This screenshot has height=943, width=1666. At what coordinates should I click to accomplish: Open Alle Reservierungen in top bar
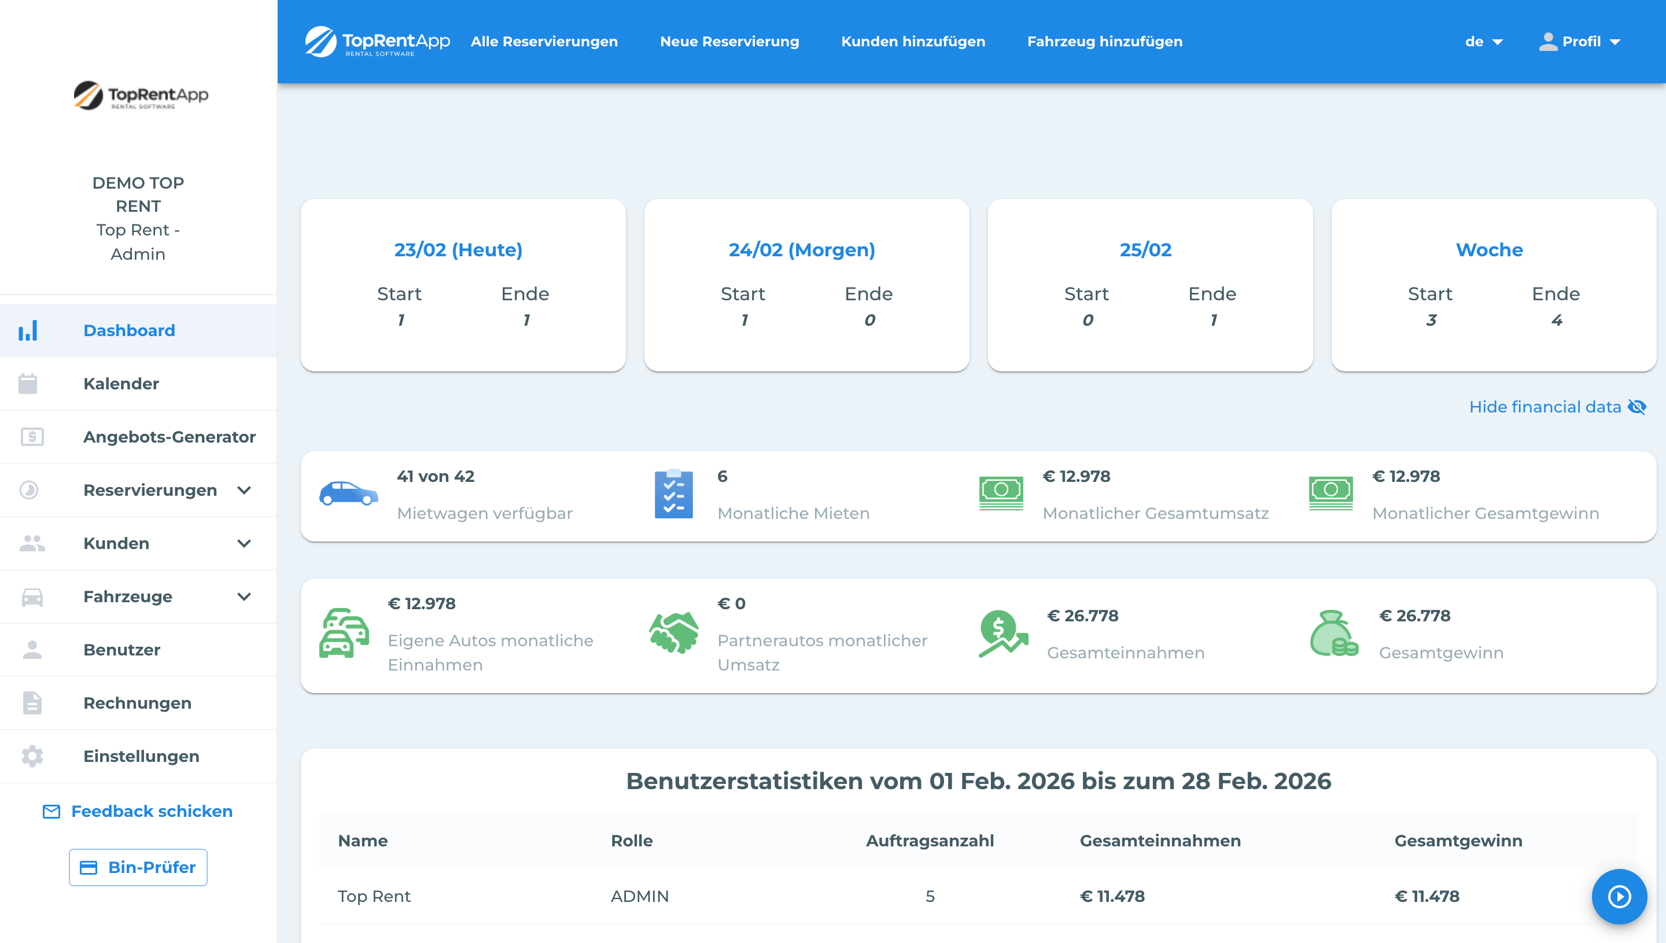(544, 42)
